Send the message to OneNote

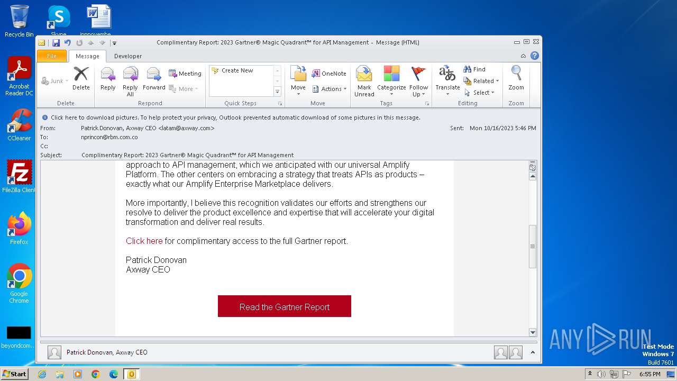click(329, 74)
